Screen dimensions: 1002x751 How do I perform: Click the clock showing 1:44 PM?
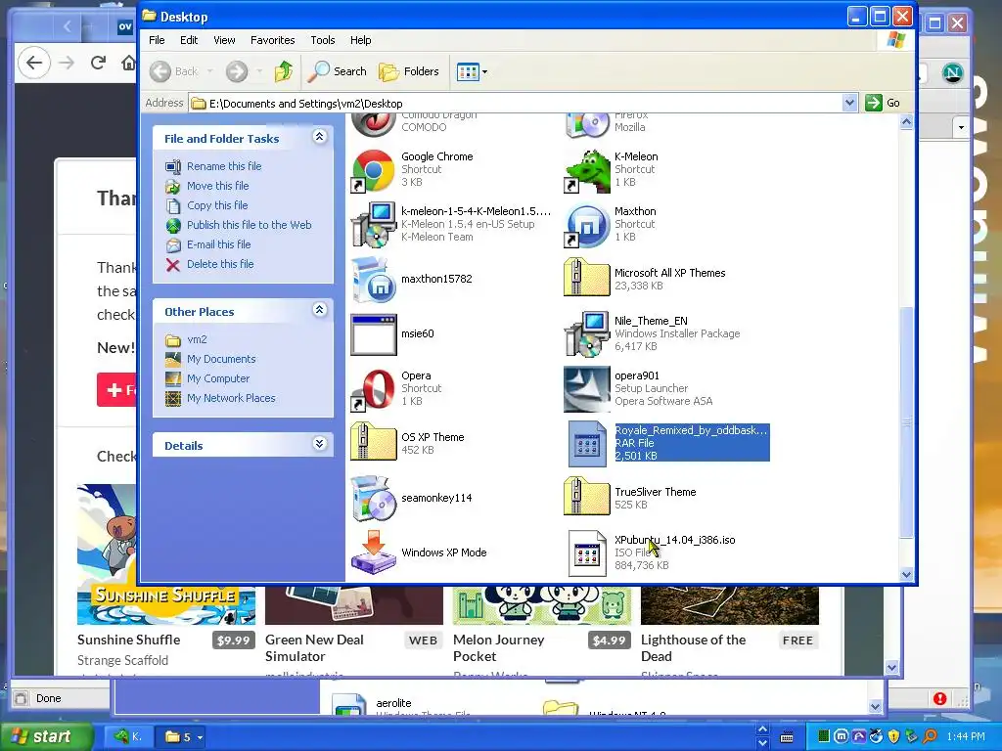(x=966, y=737)
